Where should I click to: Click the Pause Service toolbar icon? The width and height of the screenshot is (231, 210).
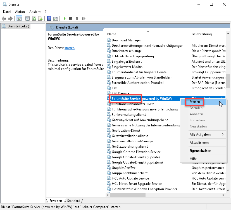click(x=77, y=19)
